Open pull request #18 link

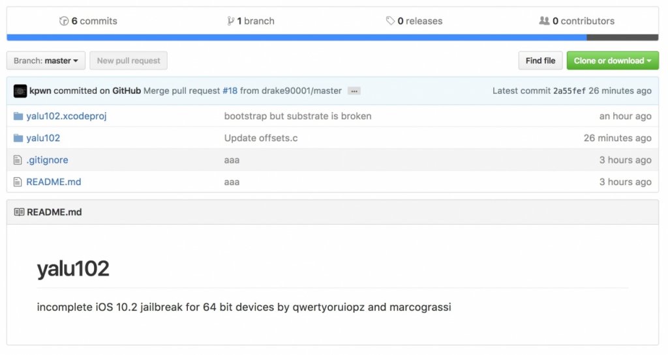[230, 91]
